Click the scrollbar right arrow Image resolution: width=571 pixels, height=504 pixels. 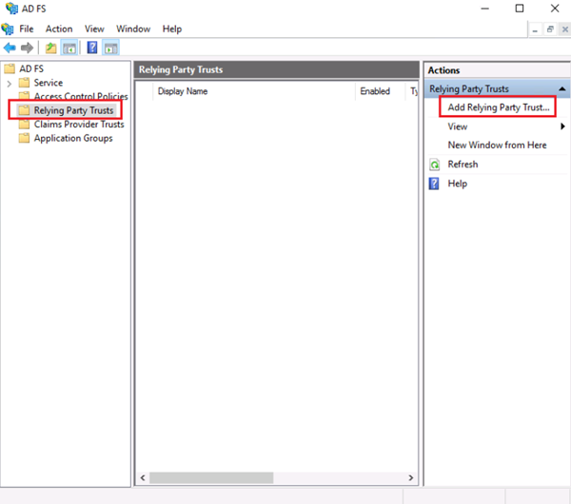click(x=411, y=477)
